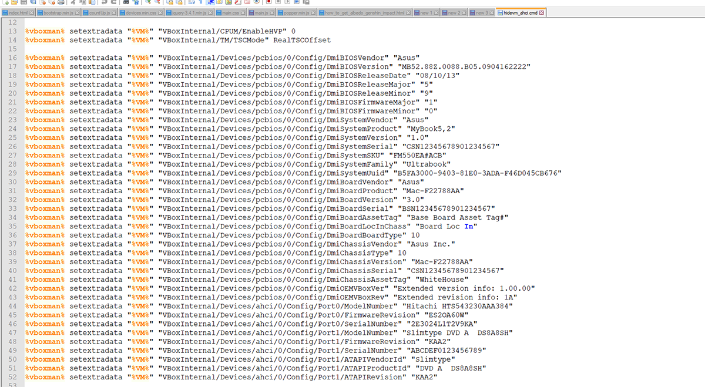Close the index.html tab

[x=31, y=13]
